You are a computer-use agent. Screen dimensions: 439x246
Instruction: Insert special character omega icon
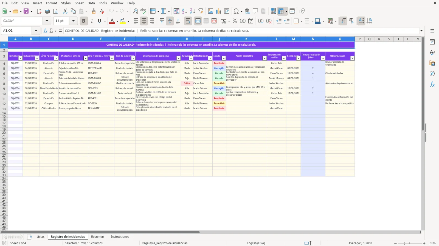(236, 11)
